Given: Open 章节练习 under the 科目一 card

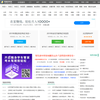Looking at the screenshot, I should click(x=7, y=47).
